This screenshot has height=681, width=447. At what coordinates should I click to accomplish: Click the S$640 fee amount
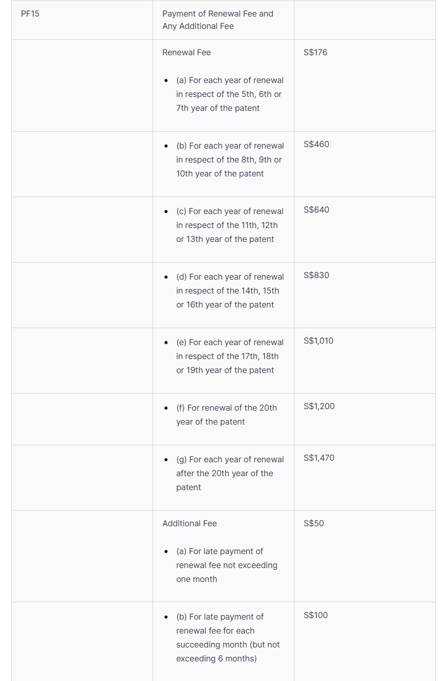point(316,210)
